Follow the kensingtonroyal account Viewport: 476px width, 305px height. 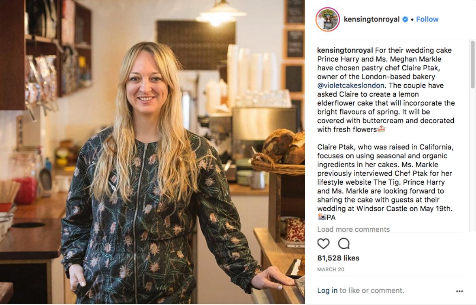[x=427, y=19]
